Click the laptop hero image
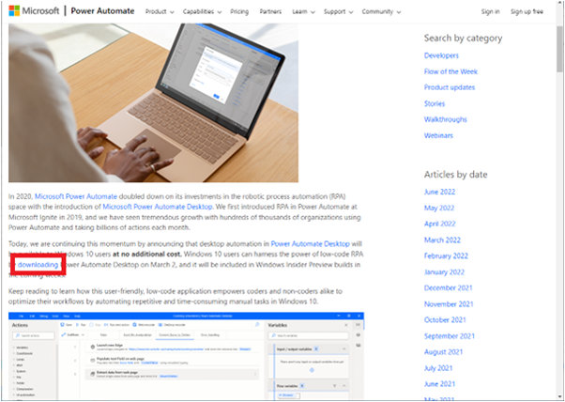565x402 pixels. point(153,102)
